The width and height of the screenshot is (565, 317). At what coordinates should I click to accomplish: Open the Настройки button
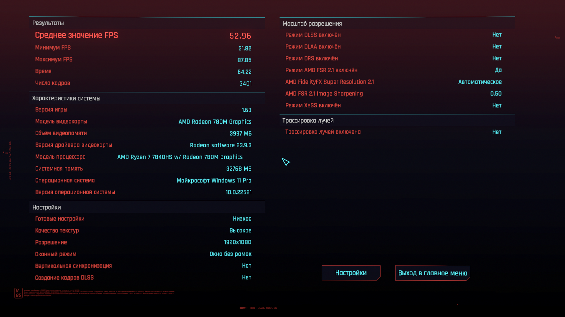point(351,273)
